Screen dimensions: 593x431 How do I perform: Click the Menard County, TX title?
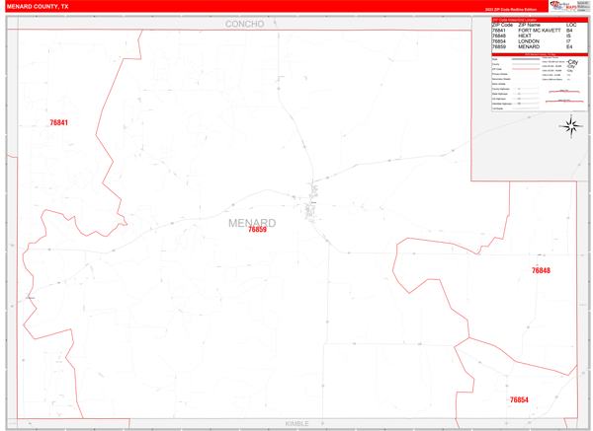click(x=38, y=6)
